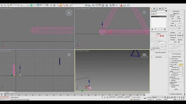Image resolution: width=186 pixels, height=104 pixels.
Task: Toggle the Smooth Result checkbox
Action: (x=170, y=59)
